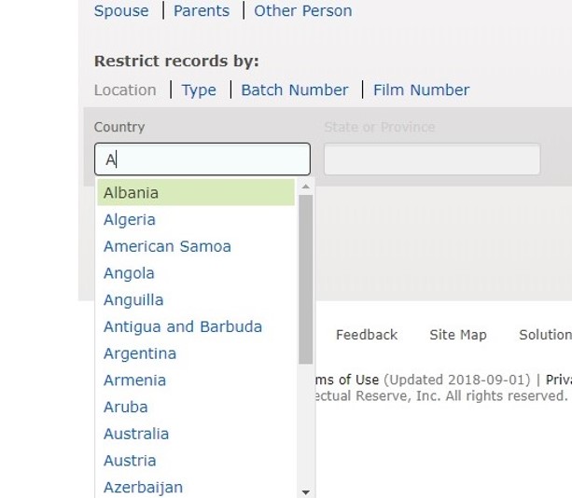Open the Spouse search option
The height and width of the screenshot is (498, 572).
(x=121, y=11)
